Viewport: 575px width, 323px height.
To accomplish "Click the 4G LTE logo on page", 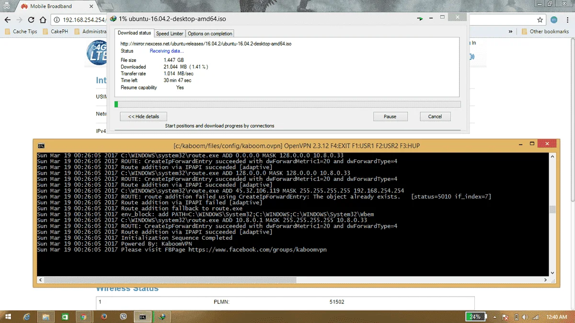I will (97, 53).
